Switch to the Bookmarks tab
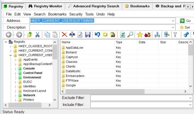 tap(137, 6)
